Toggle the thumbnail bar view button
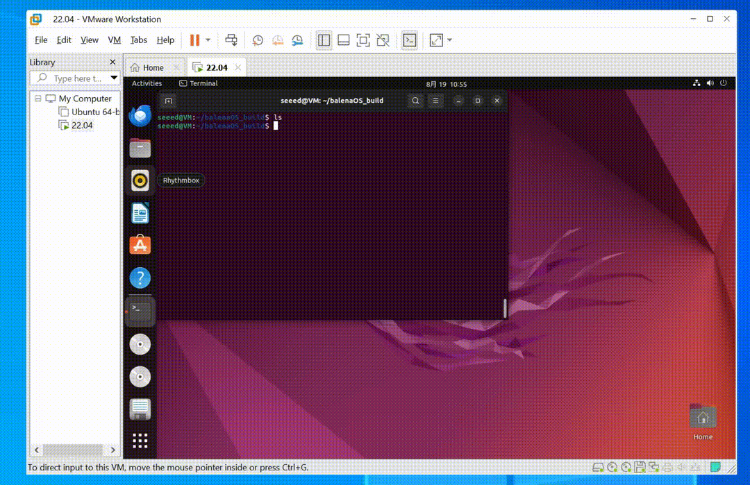Screen dimensions: 750x485 tap(343, 40)
